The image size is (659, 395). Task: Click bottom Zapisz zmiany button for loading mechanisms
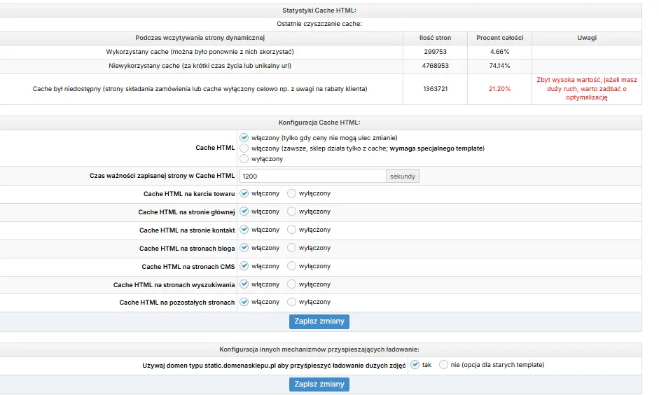click(x=319, y=384)
